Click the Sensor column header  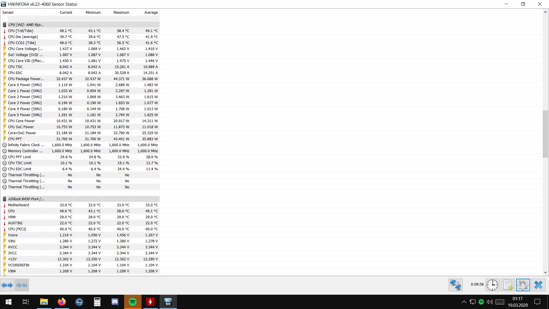point(23,13)
